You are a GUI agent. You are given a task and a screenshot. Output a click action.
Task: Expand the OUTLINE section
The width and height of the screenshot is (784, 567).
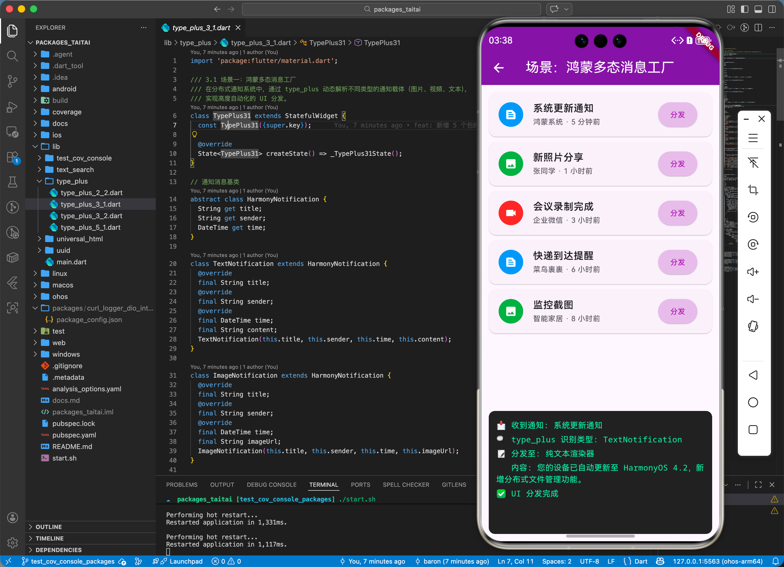point(49,527)
